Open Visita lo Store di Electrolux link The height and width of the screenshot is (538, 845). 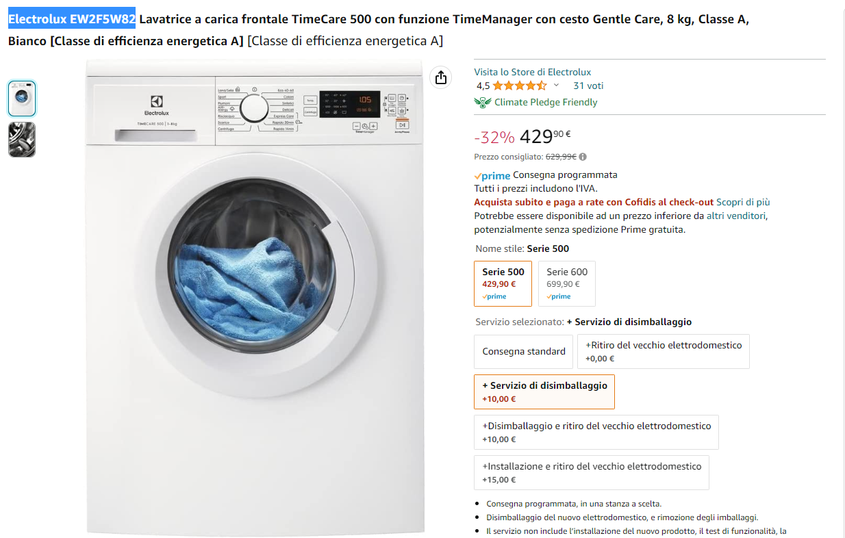point(533,72)
